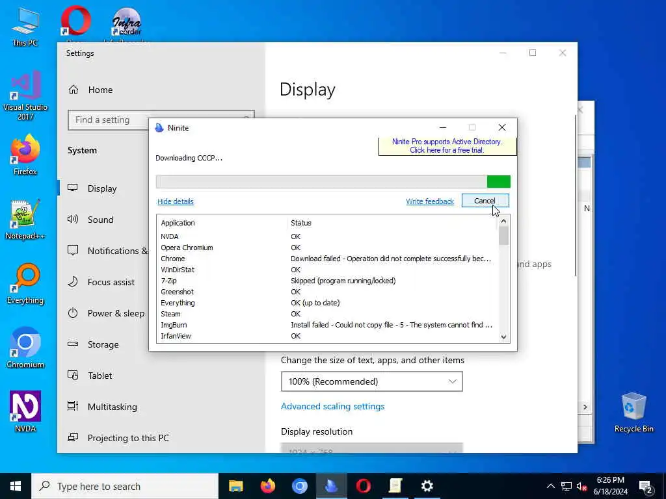
Task: Click the Settings gear taskbar icon
Action: point(427,486)
